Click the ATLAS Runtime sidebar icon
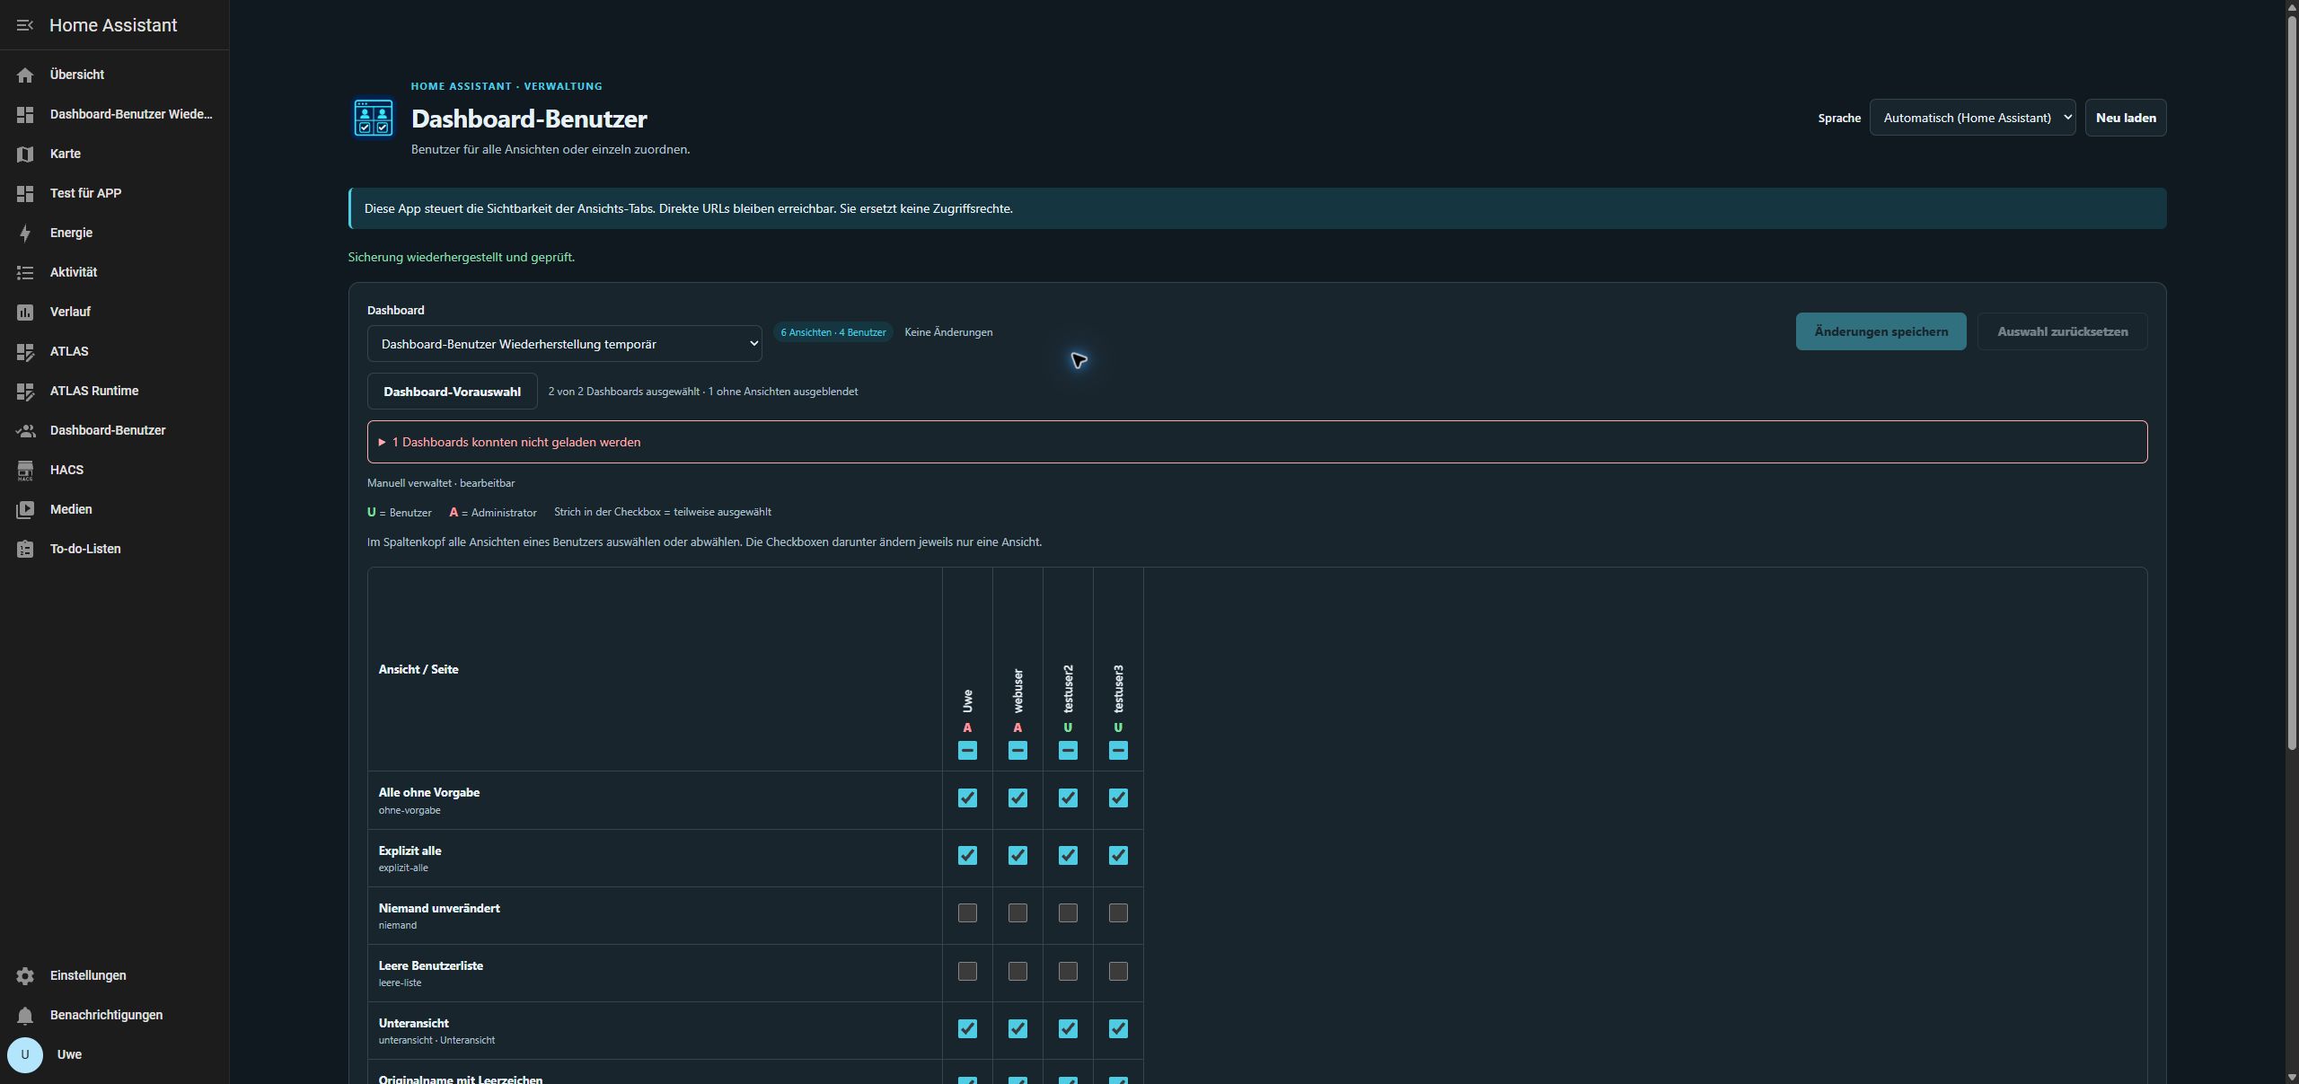 coord(25,391)
